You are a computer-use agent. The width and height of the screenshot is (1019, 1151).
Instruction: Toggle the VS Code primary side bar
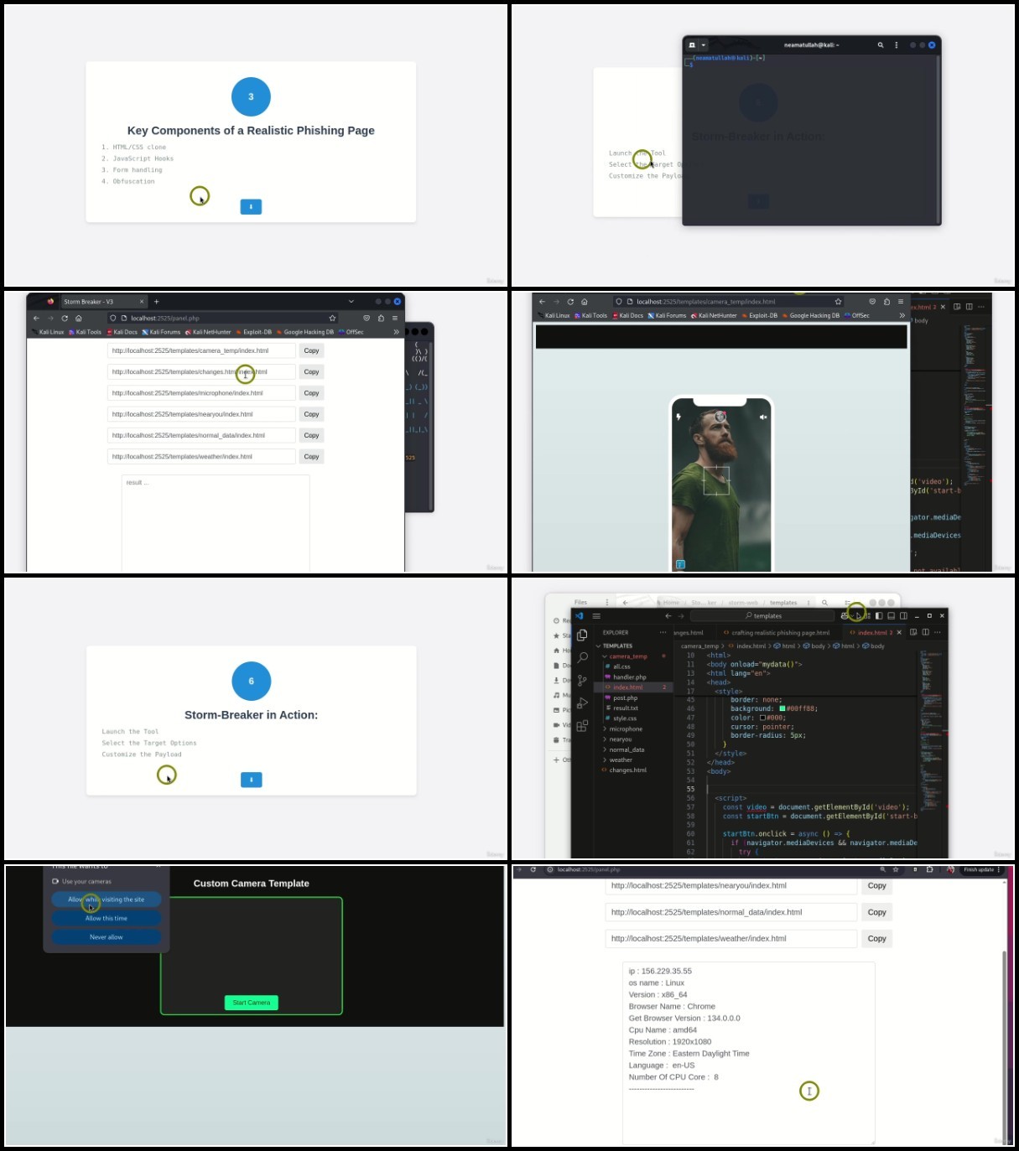[x=879, y=616]
